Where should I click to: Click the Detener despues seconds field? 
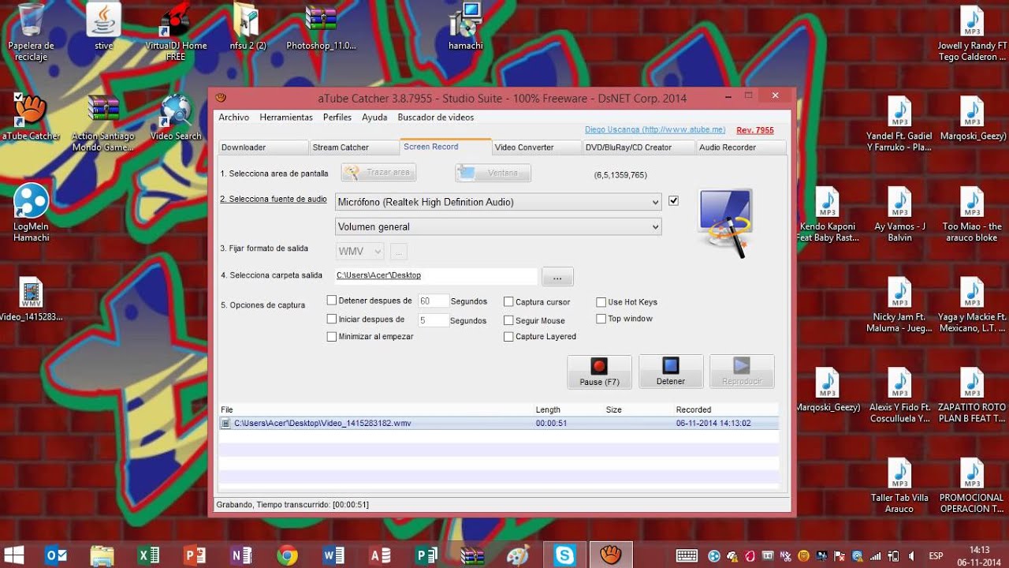(x=433, y=301)
